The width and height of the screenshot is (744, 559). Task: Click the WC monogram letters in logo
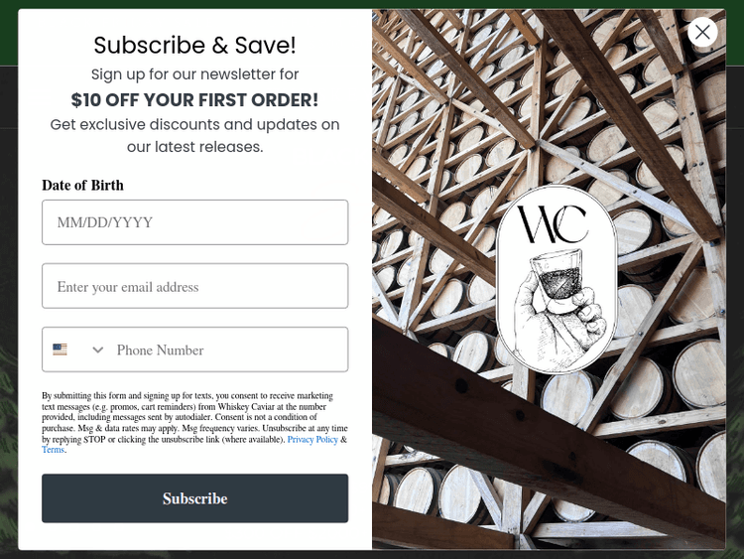coord(553,224)
